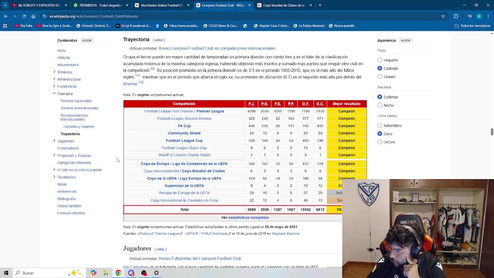
Task: Go to Torneos nacionales in contents
Action: click(x=76, y=101)
